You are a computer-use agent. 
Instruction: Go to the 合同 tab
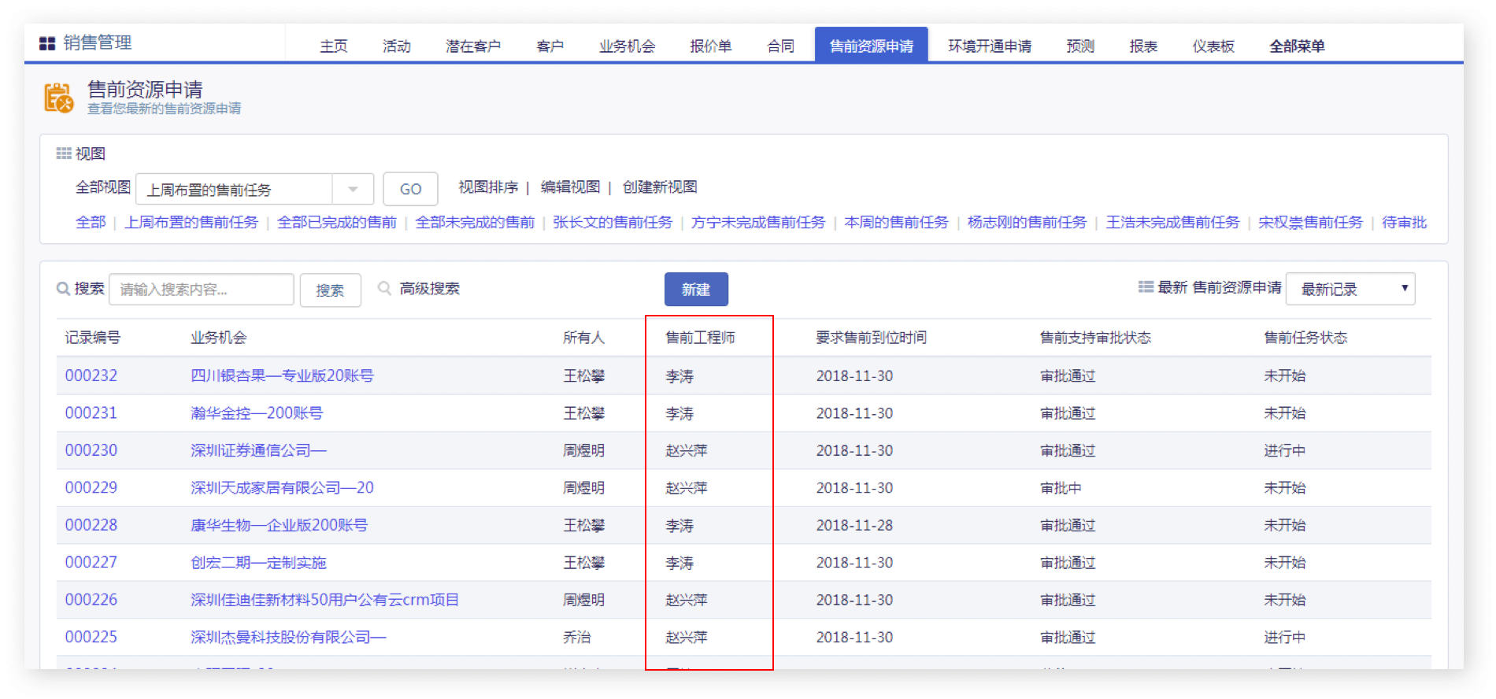[x=781, y=46]
